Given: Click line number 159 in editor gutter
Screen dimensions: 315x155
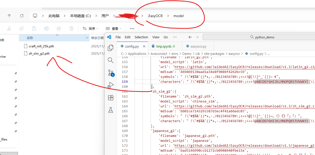Looking at the screenshot, I should pos(125,82).
